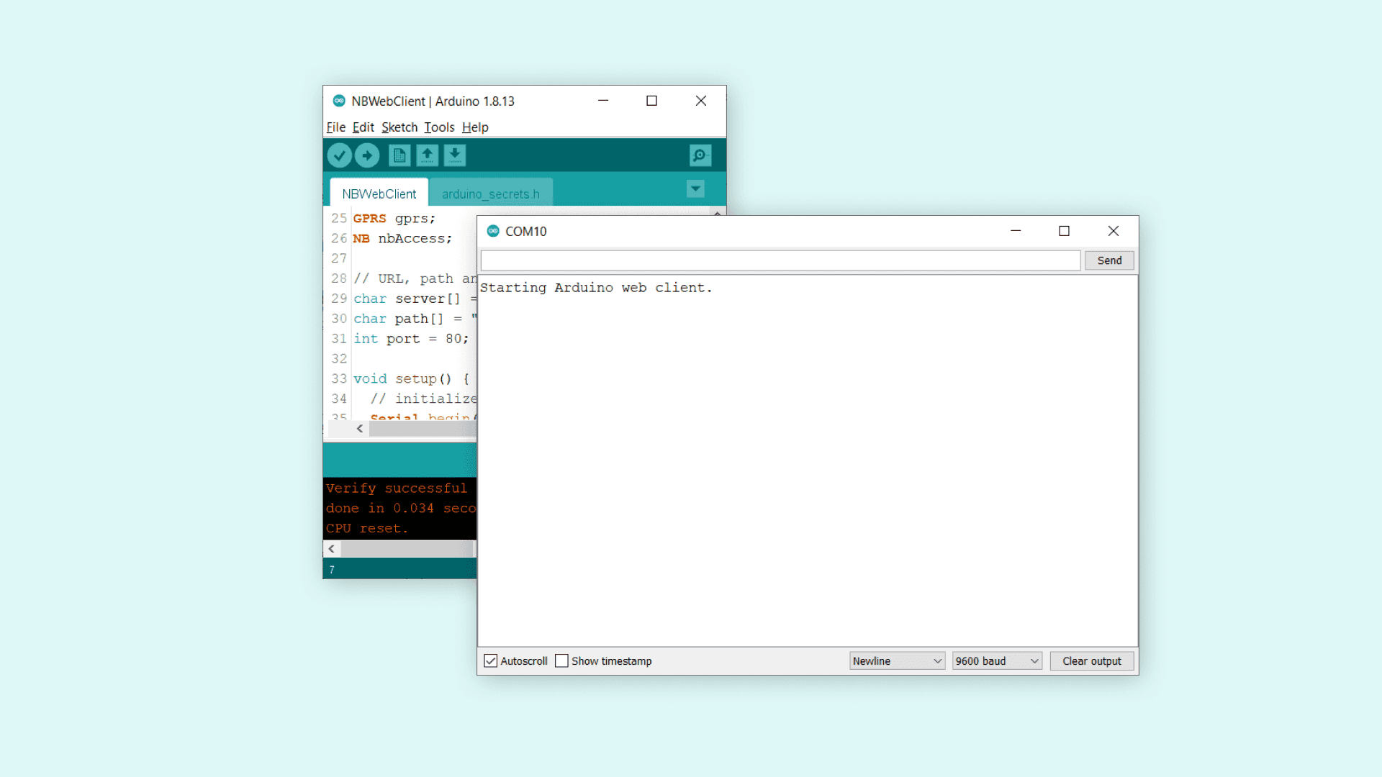Click the console left scroll arrow
This screenshot has width=1382, height=777.
click(x=332, y=549)
